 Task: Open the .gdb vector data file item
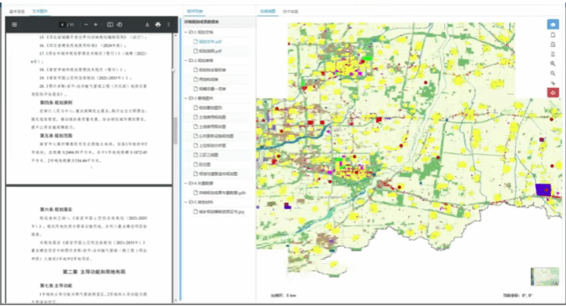pos(220,193)
